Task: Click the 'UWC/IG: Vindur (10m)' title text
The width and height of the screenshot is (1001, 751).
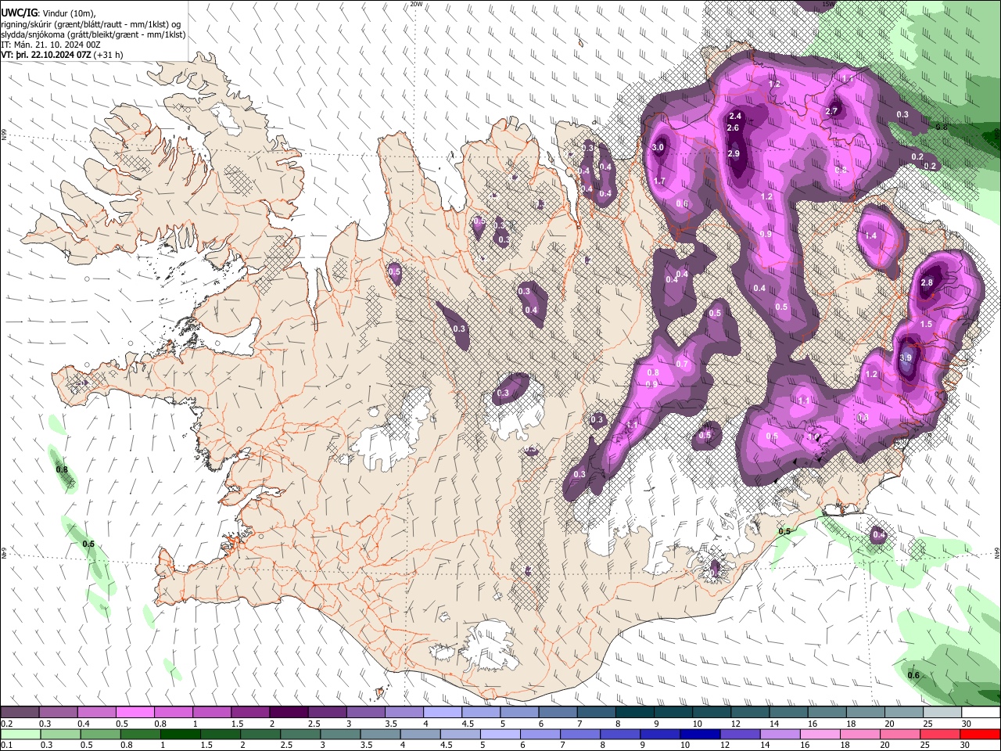Action: click(x=48, y=13)
